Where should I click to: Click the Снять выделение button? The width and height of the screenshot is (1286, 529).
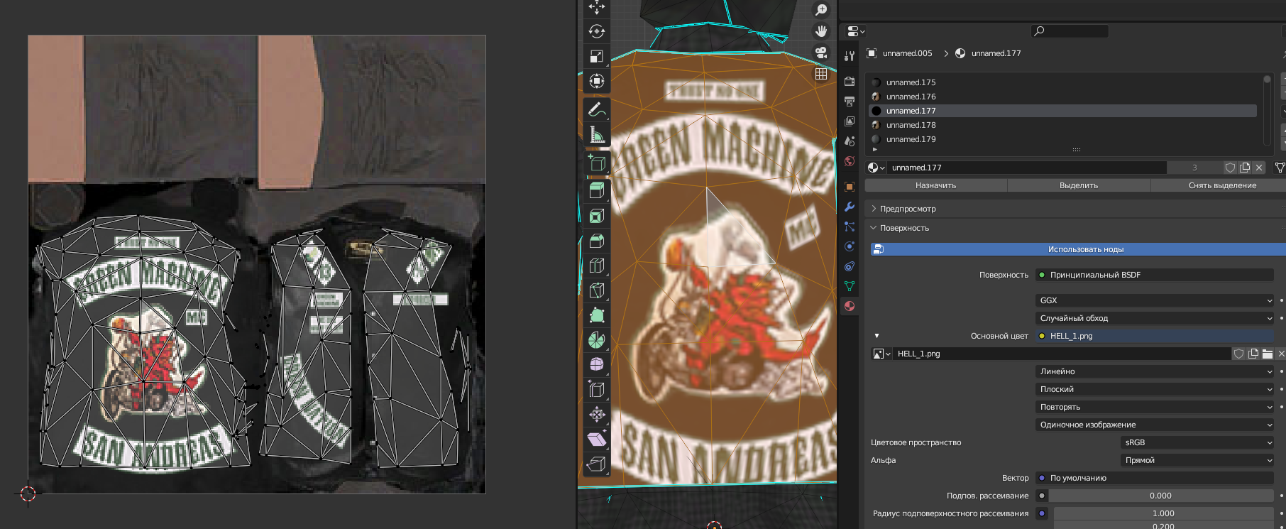click(x=1221, y=185)
